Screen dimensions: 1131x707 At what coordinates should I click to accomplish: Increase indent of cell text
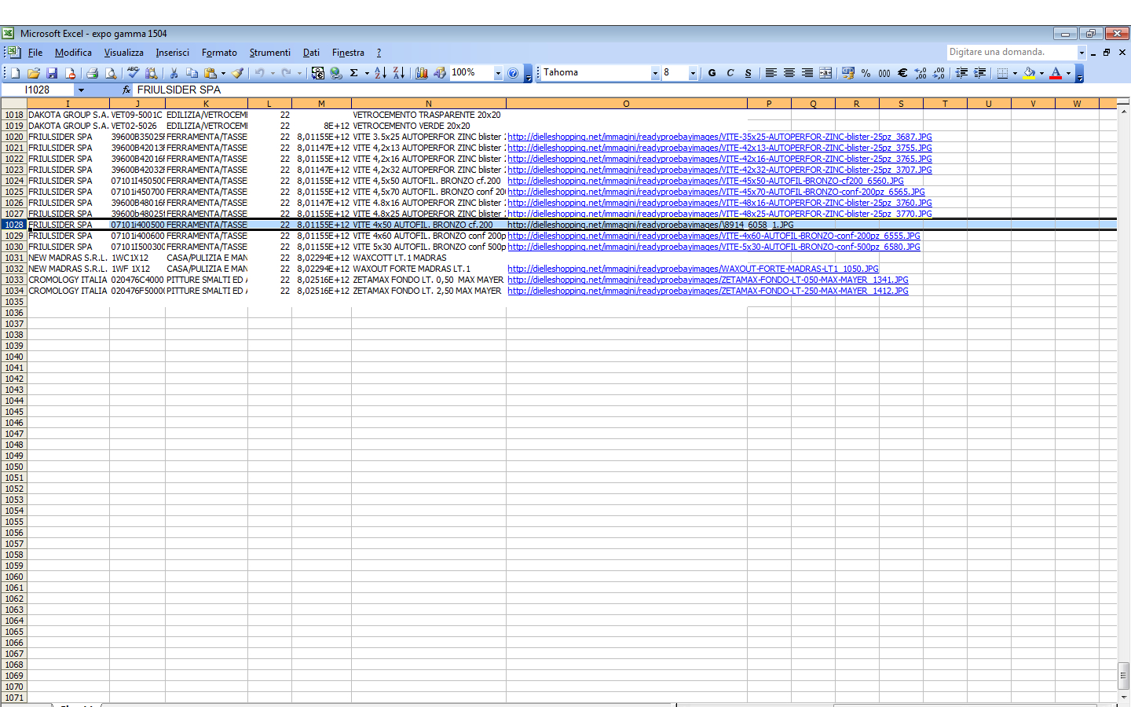pyautogui.click(x=979, y=73)
